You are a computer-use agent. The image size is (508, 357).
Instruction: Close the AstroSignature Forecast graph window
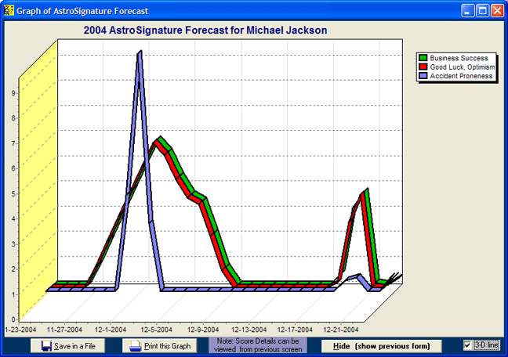coord(497,11)
